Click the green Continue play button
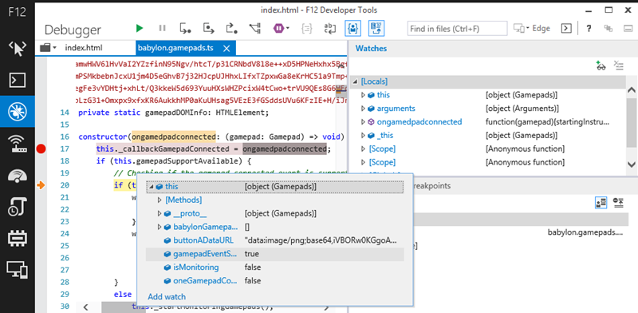This screenshot has width=638, height=313. 140,28
